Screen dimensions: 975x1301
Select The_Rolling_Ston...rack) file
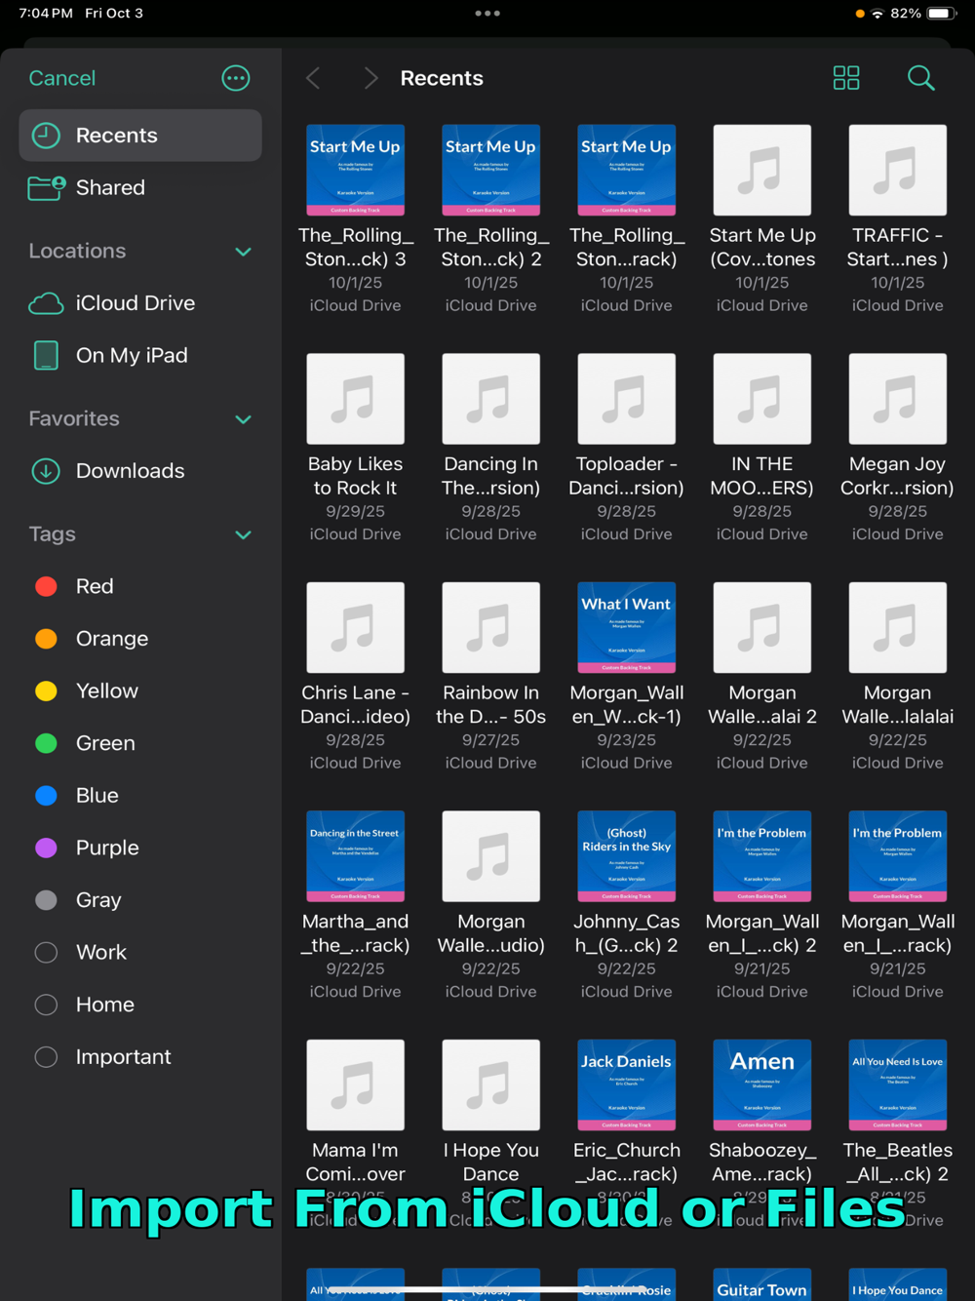click(626, 219)
